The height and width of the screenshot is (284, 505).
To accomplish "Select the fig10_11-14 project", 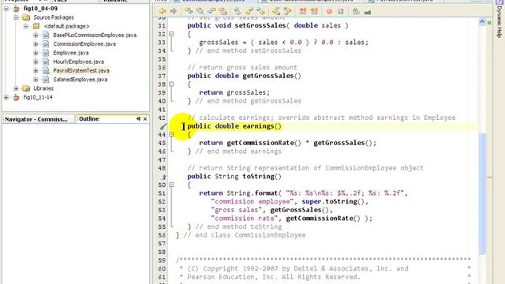I will coord(38,97).
